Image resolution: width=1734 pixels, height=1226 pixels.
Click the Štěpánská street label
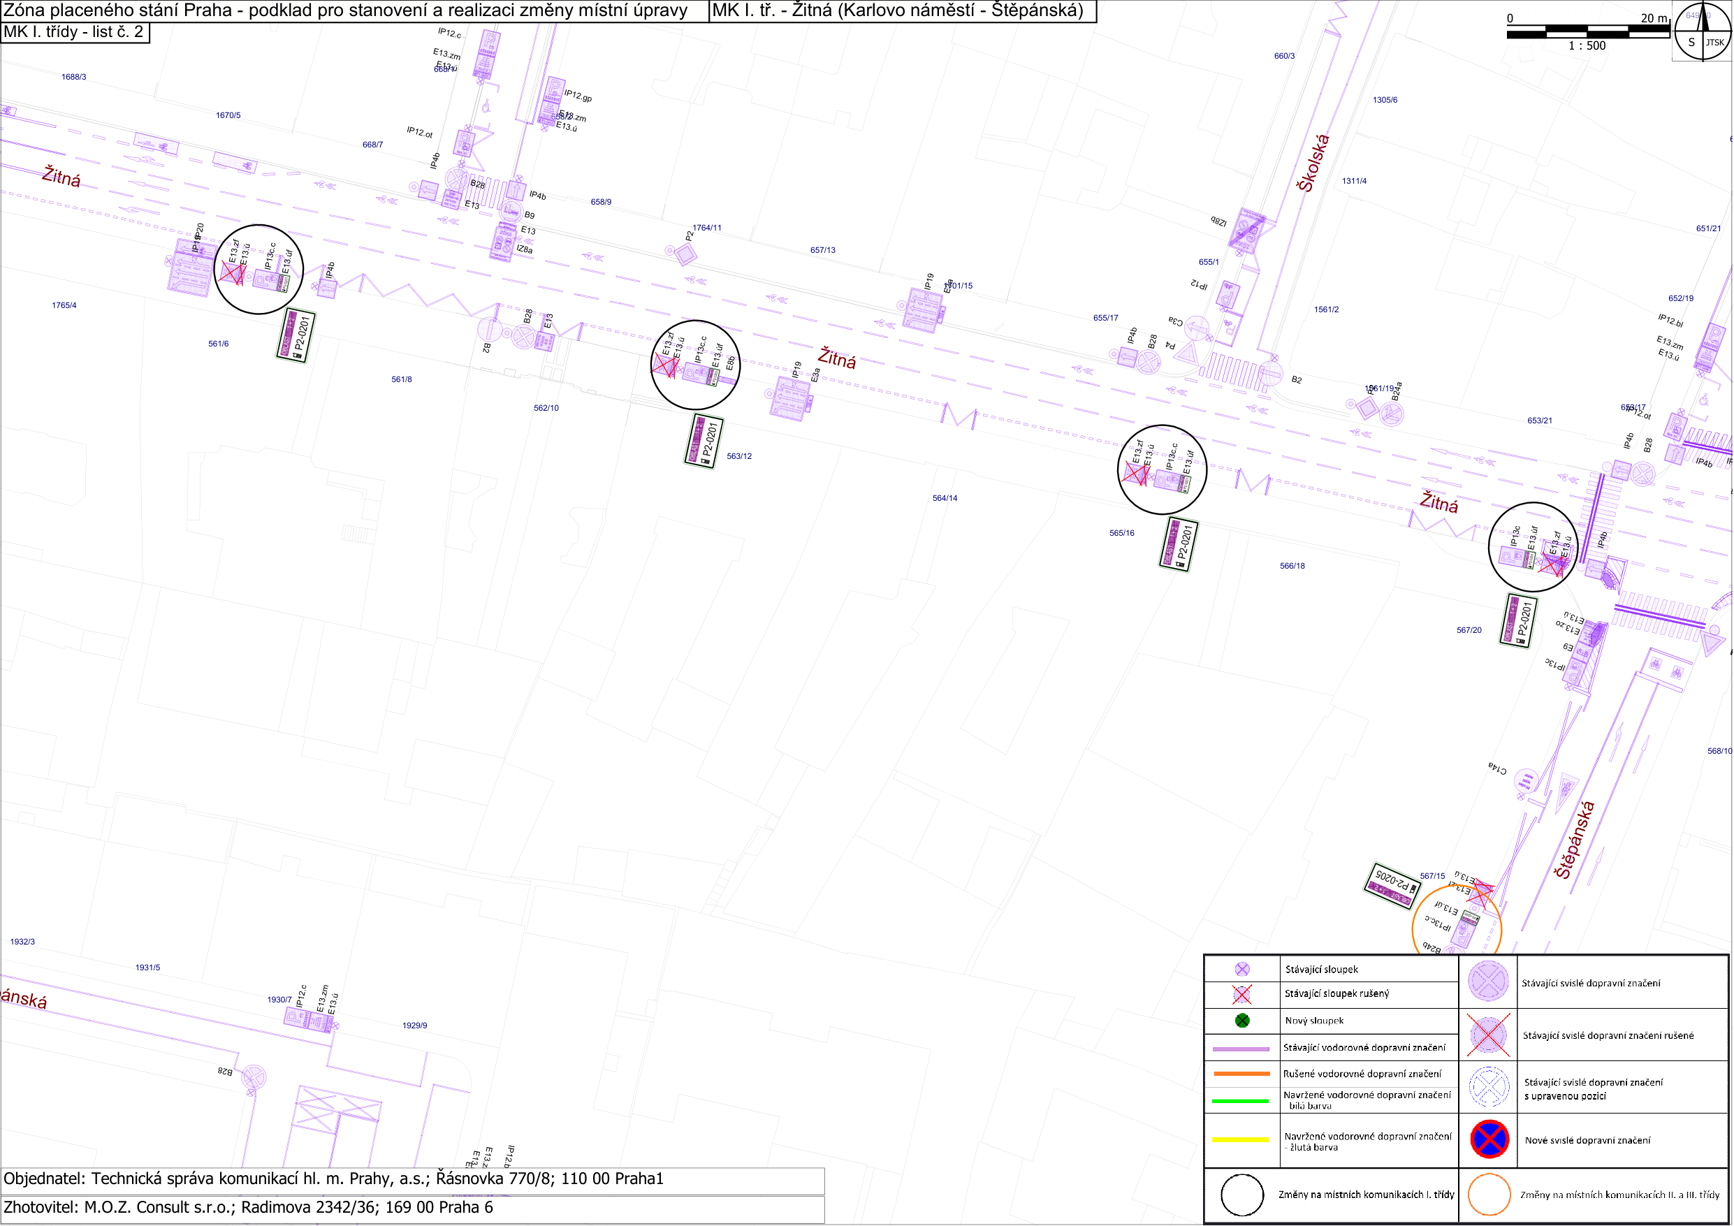point(1574,840)
